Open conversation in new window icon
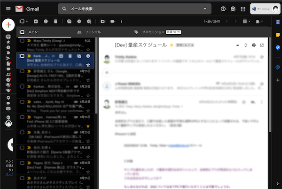Screen dimensions: 282x189 click(262, 45)
